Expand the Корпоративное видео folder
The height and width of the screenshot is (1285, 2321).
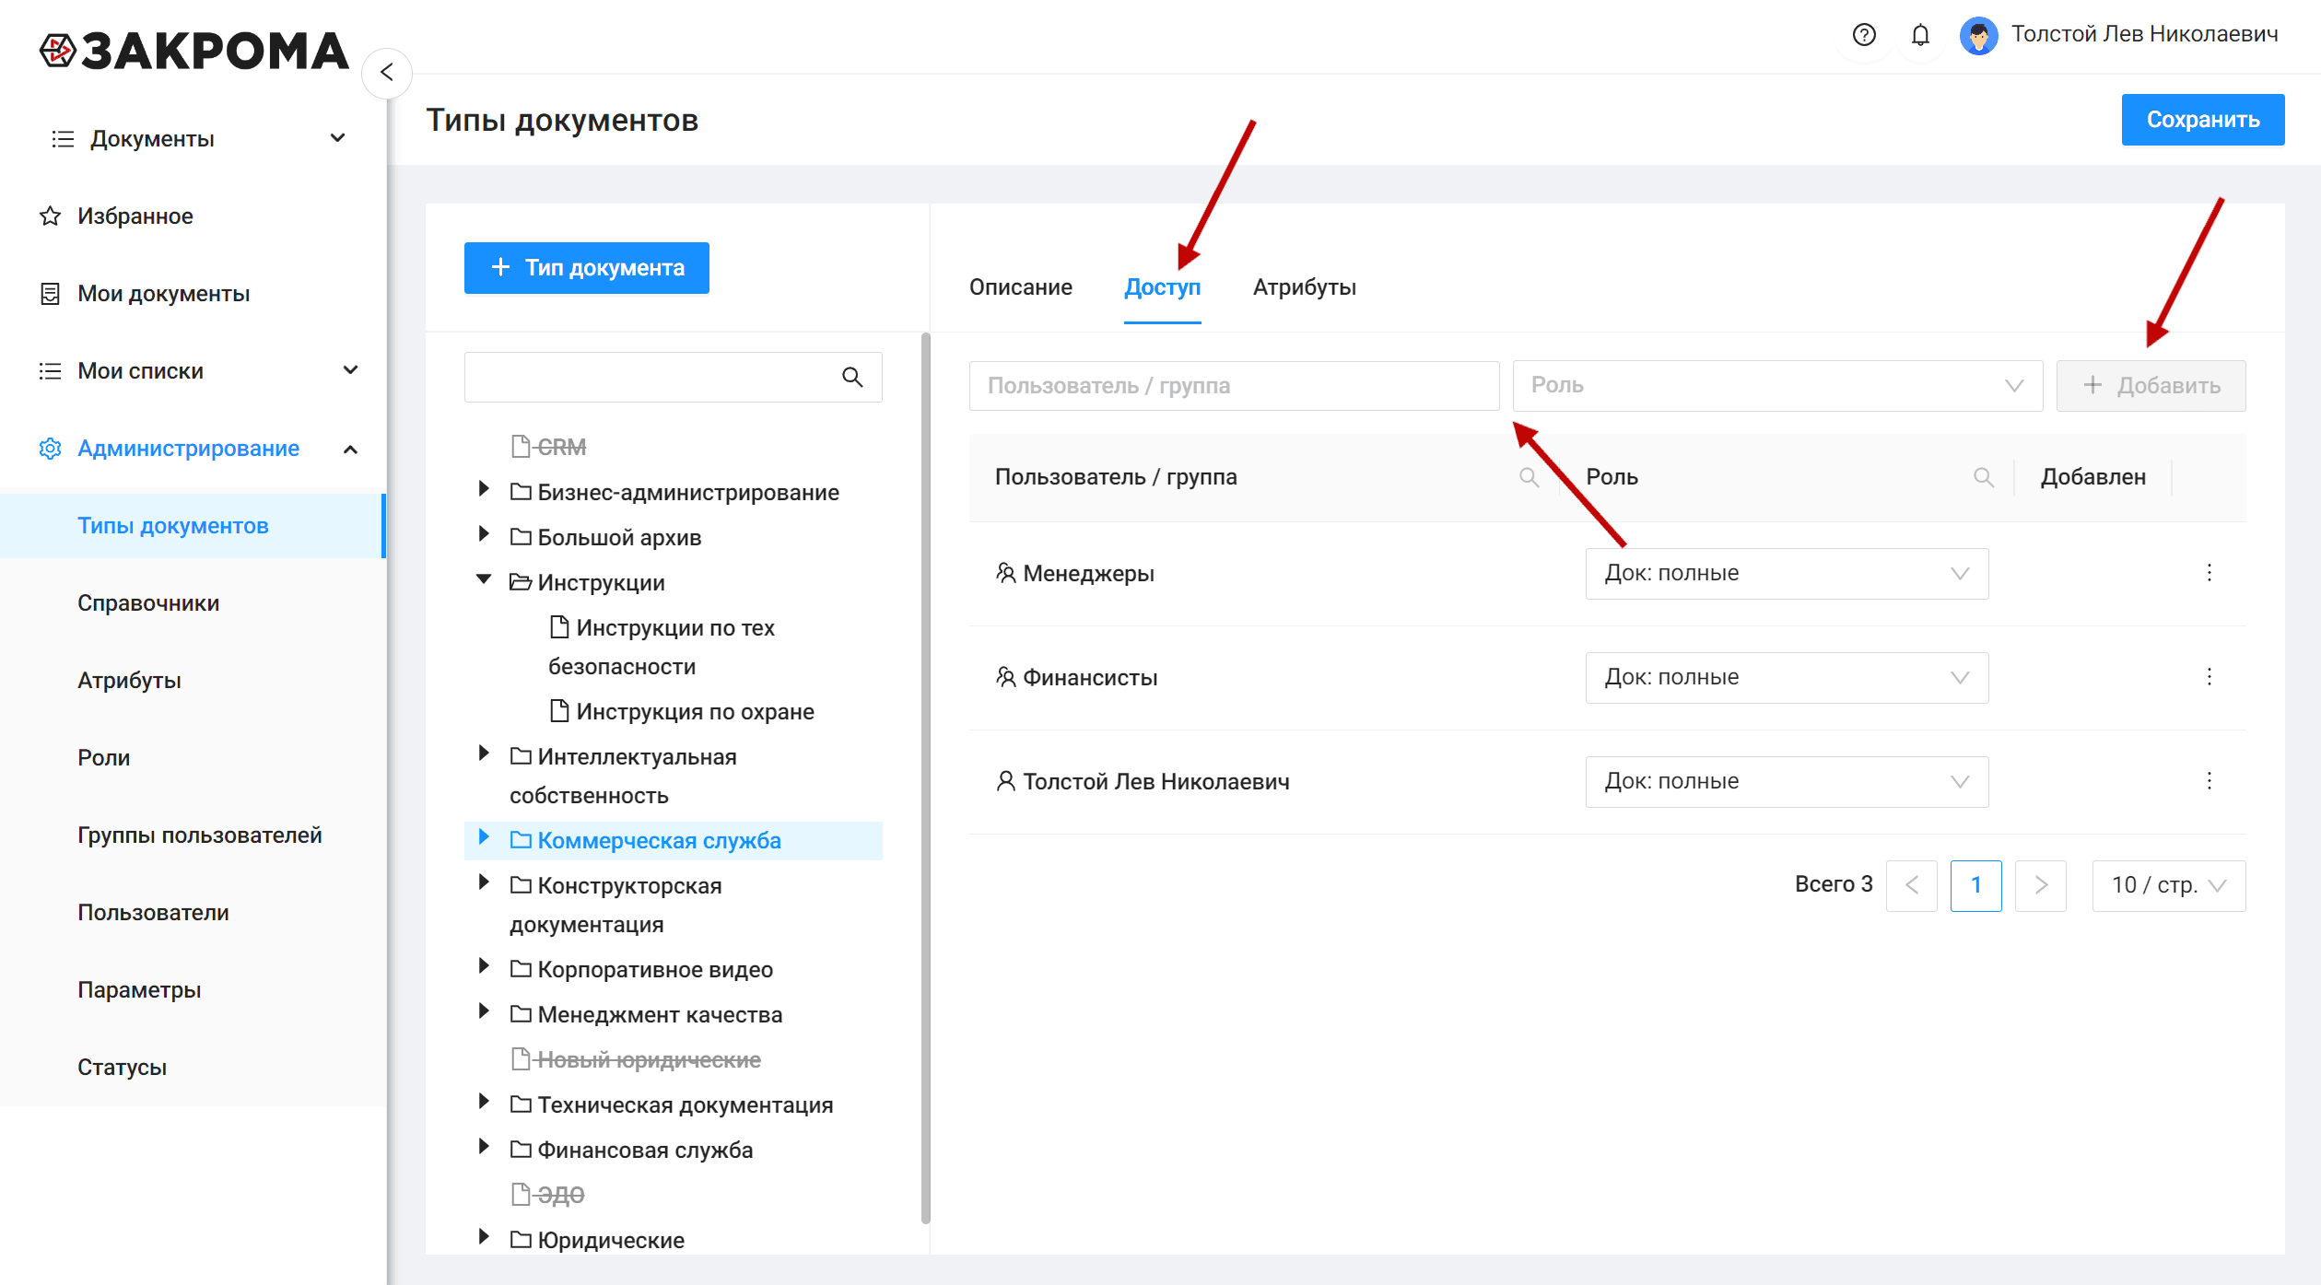(x=483, y=966)
